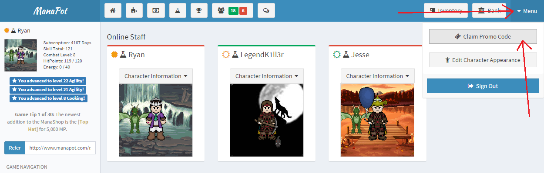The image size is (544, 173).
Task: Open the chat bubbles toolbar icon
Action: [266, 10]
